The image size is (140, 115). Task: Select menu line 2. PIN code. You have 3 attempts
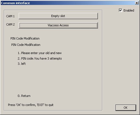point(40,58)
